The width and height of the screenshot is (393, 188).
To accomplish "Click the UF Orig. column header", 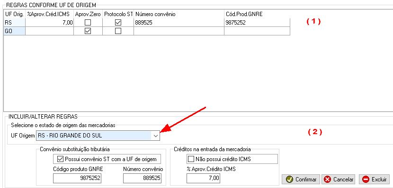I will (14, 14).
